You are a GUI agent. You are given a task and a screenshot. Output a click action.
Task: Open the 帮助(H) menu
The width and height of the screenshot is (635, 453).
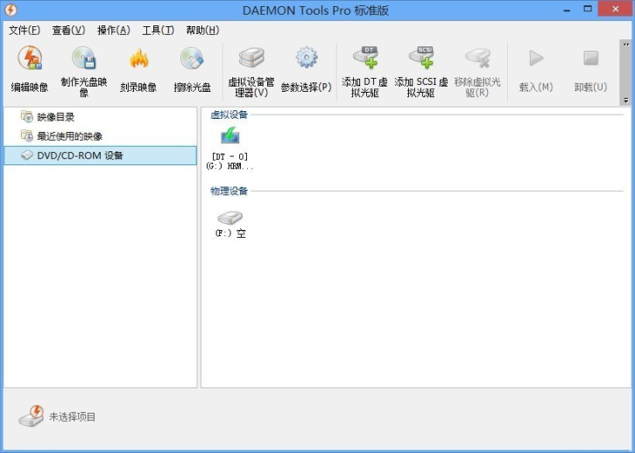tap(202, 31)
